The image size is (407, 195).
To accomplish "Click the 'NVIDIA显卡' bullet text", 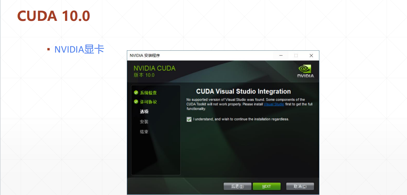I will [x=79, y=49].
